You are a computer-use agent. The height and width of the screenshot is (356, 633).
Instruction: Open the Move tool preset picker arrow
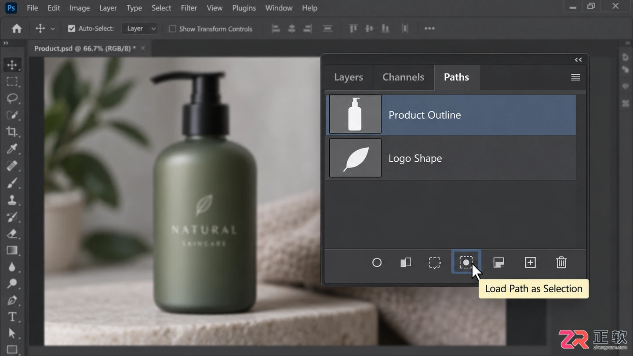53,29
